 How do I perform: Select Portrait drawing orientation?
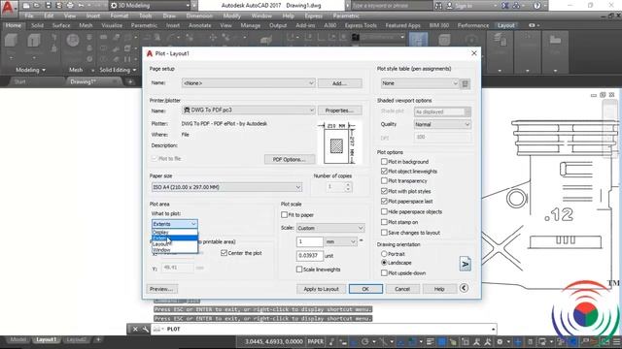point(384,254)
